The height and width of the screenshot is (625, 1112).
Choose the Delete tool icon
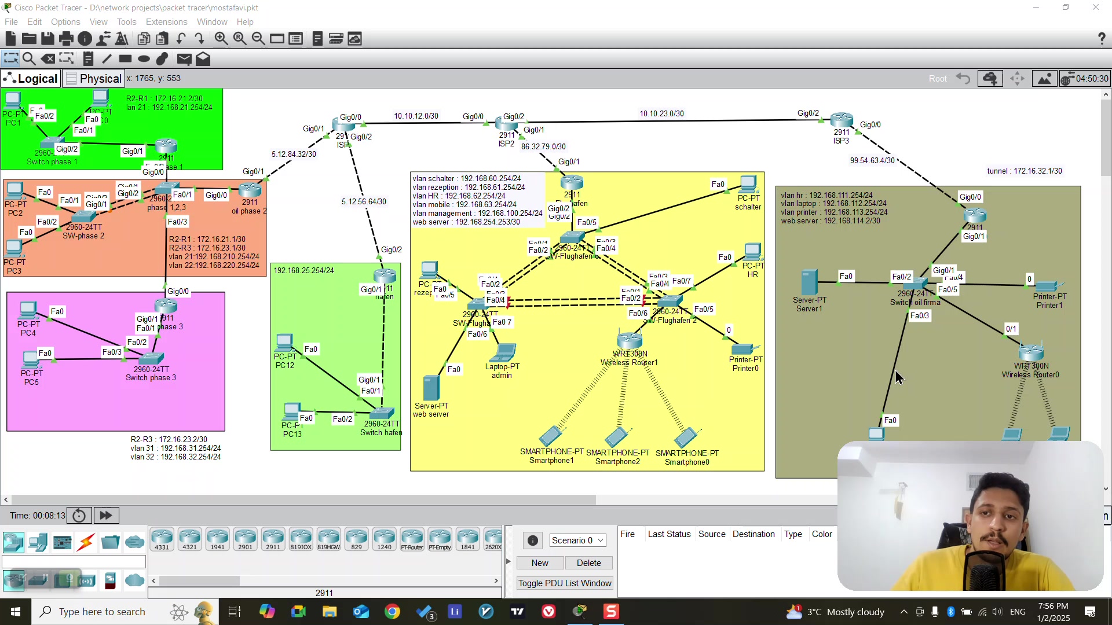[x=48, y=58]
